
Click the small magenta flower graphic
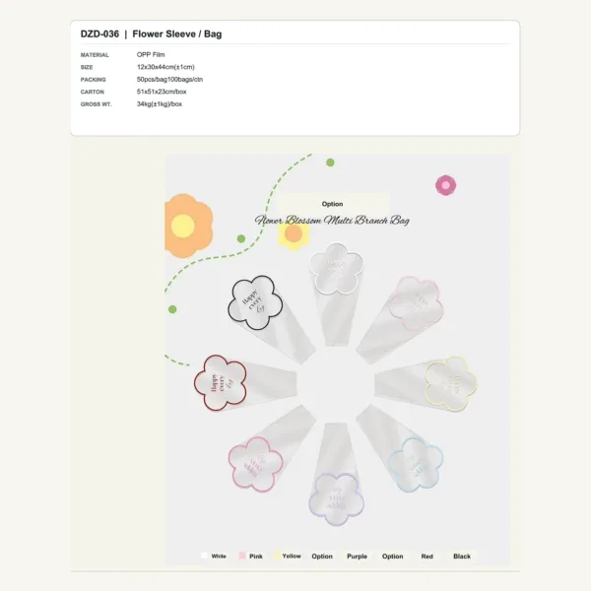pyautogui.click(x=446, y=185)
